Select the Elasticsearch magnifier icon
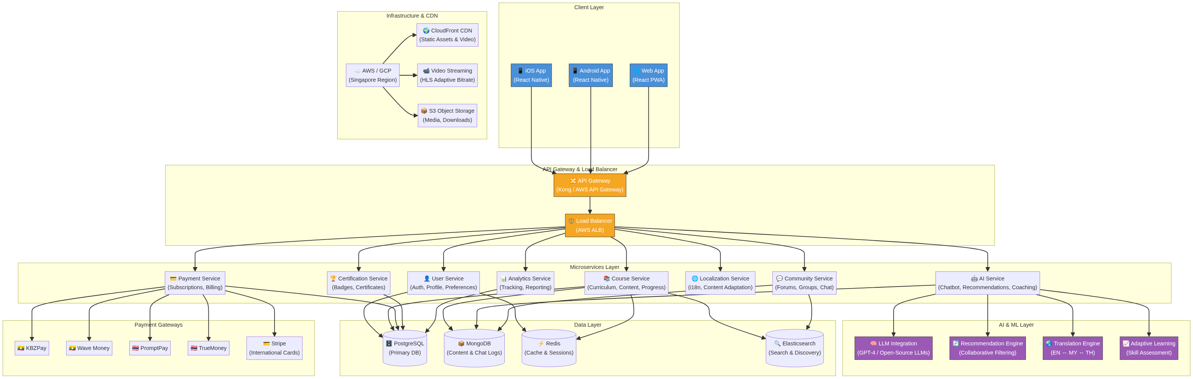 pyautogui.click(x=778, y=343)
